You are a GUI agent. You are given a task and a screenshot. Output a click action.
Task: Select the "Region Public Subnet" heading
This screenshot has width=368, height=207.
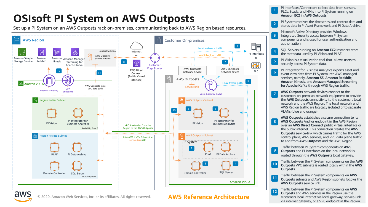tap(53, 100)
